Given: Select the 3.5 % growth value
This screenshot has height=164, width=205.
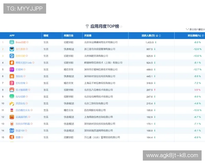Looking at the screenshot, I should [197, 90].
